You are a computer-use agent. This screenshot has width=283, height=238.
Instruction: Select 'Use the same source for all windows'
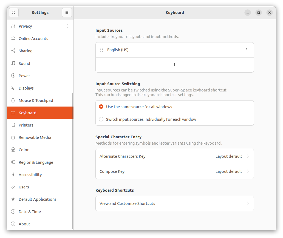[101, 107]
